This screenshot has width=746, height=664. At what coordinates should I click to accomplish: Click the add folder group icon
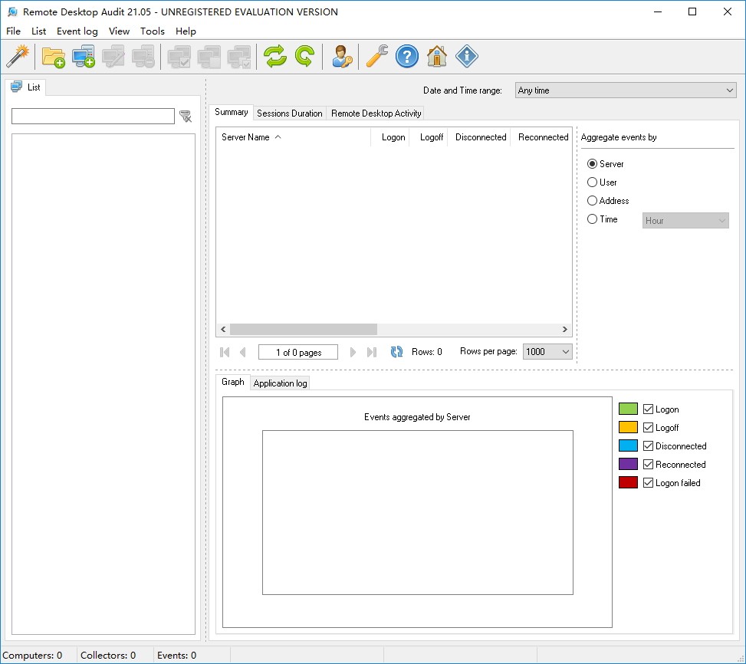click(x=54, y=57)
